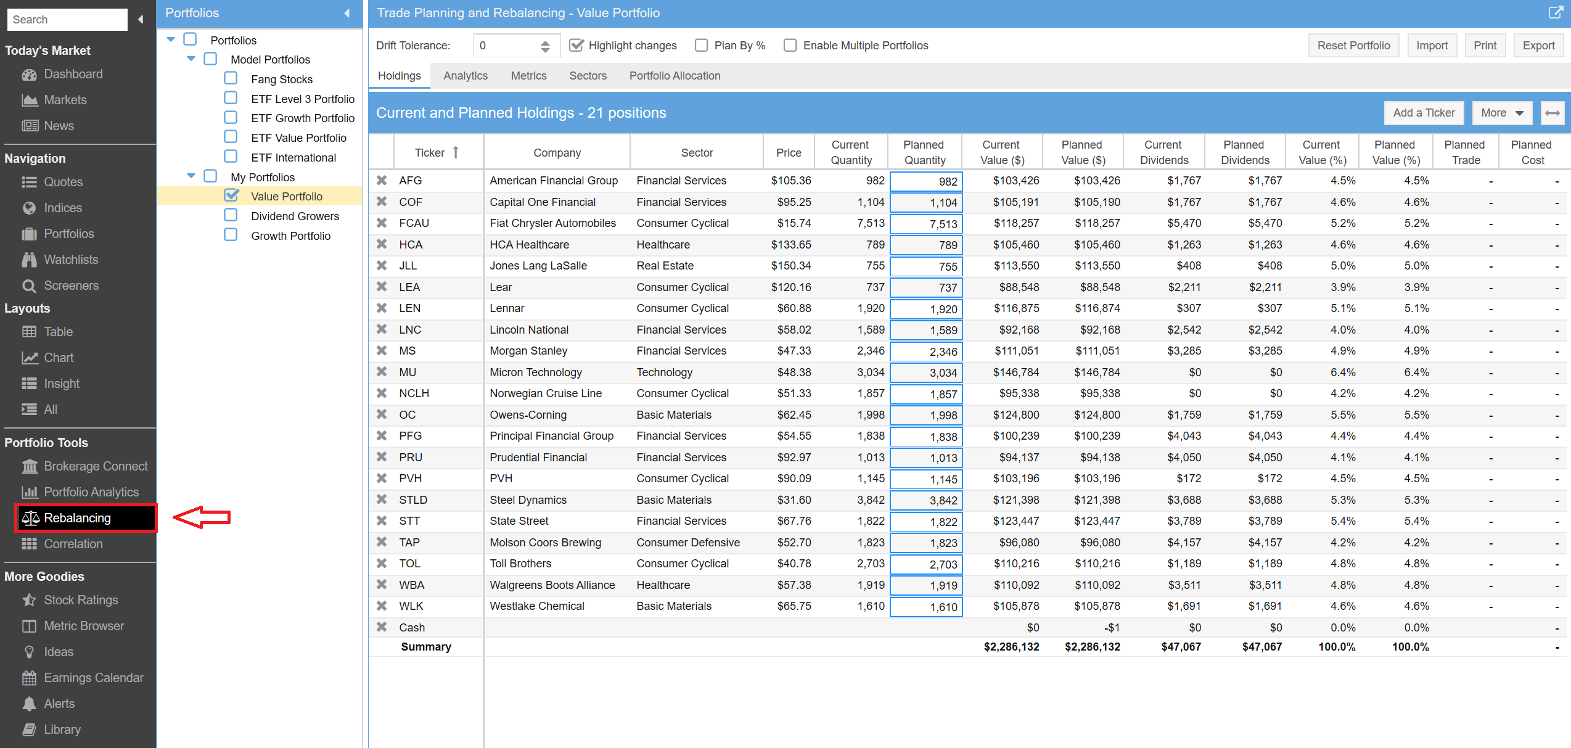Open Earnings Calendar icon

(x=29, y=678)
